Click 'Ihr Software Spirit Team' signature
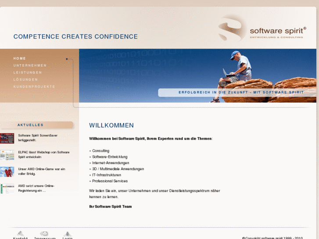Screen dimensions: 319x239 pyautogui.click(x=111, y=207)
